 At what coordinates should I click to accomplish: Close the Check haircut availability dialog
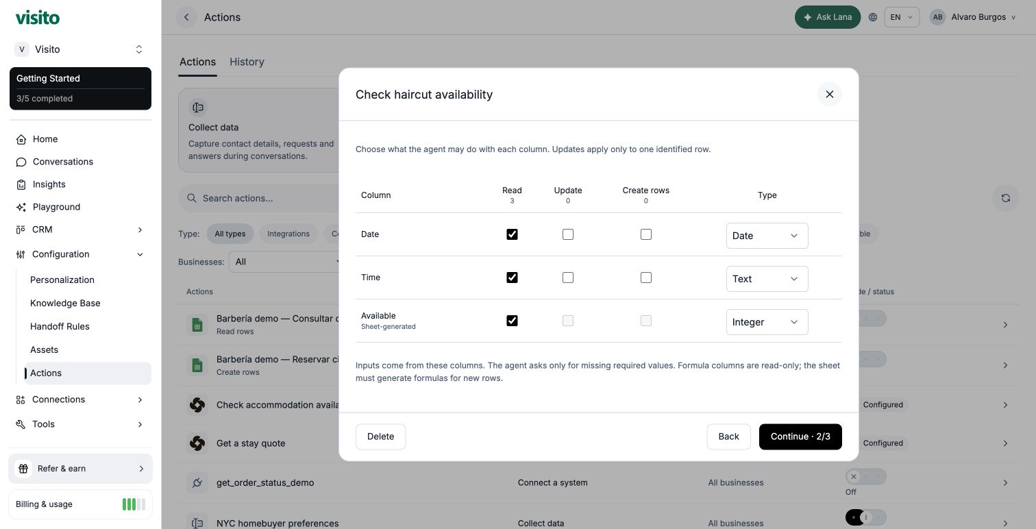pos(829,95)
